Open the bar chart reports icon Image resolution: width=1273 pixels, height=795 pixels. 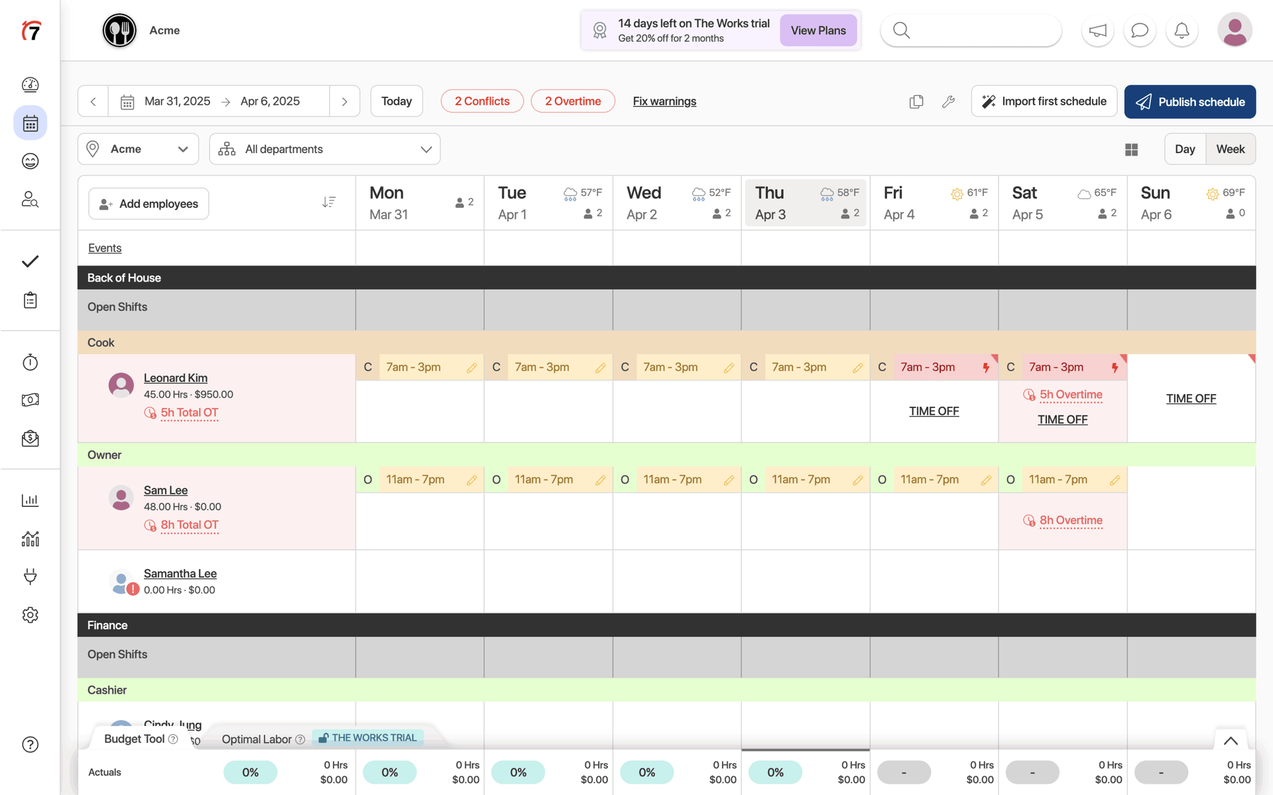tap(30, 500)
